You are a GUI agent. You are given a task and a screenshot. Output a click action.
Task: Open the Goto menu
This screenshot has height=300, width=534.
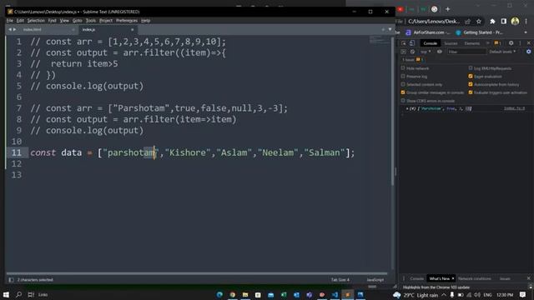[x=78, y=21]
